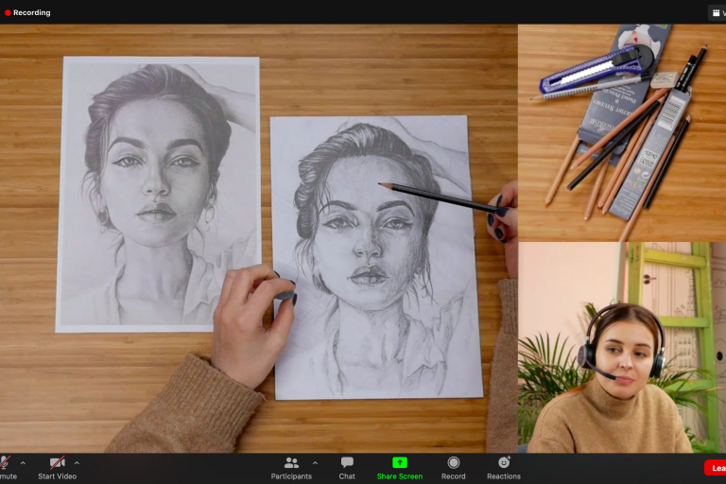Select the video tile showing pencils and sharpener
The width and height of the screenshot is (726, 484).
pyautogui.click(x=621, y=132)
